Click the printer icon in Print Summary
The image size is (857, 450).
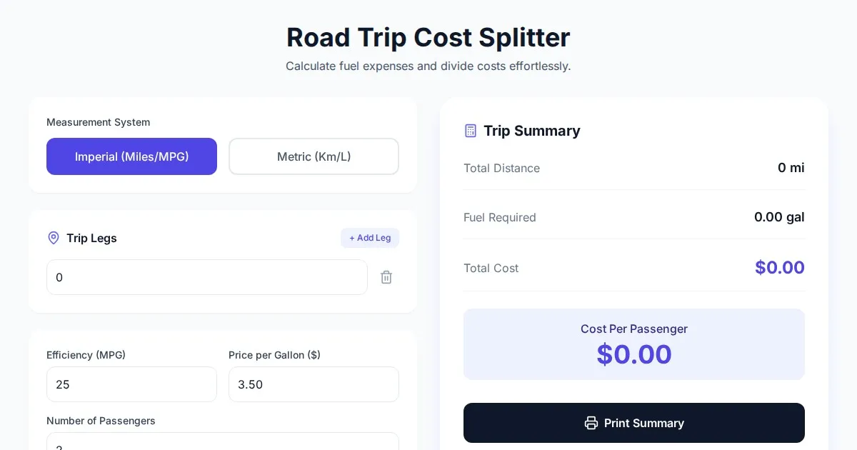(x=591, y=423)
